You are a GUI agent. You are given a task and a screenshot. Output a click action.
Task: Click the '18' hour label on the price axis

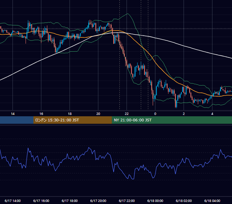tap(70, 114)
